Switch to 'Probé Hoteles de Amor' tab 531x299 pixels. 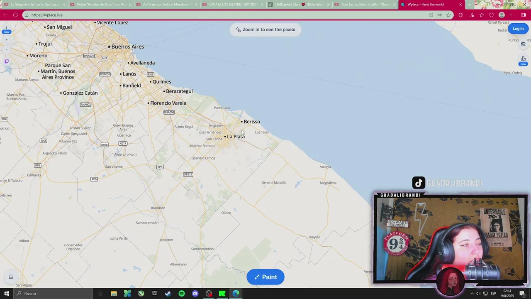tap(100, 5)
